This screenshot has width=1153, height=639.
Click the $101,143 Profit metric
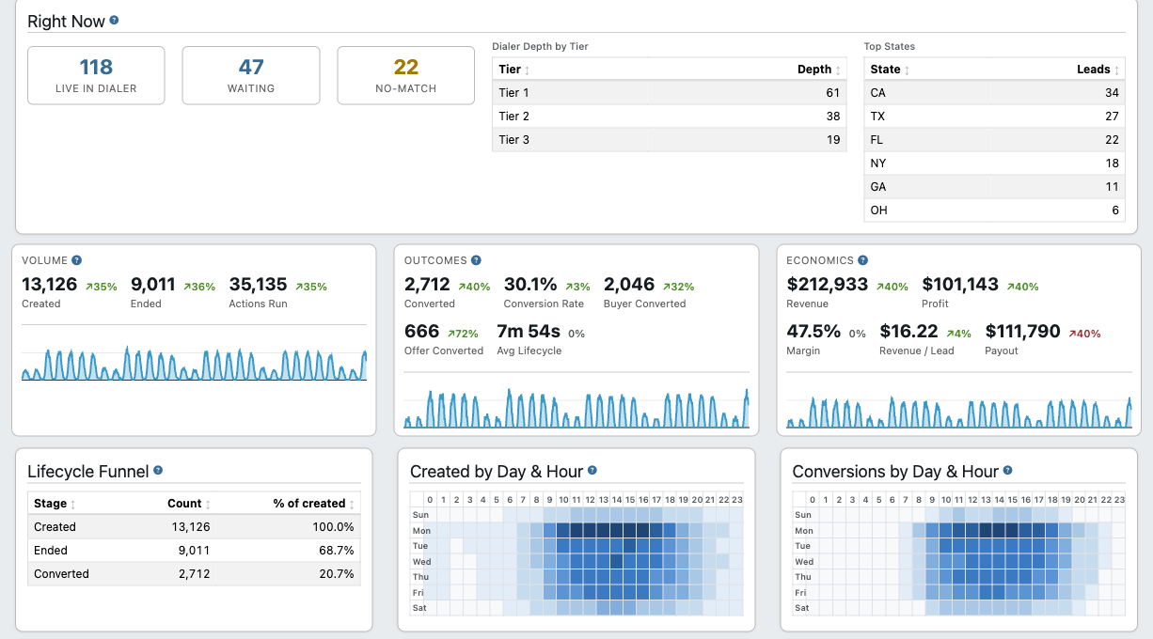coord(981,292)
